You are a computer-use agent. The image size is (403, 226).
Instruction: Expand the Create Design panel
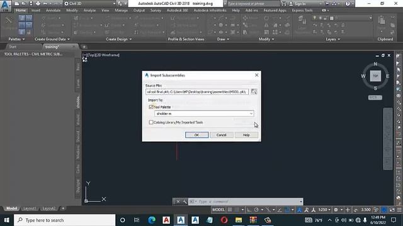pyautogui.click(x=119, y=39)
